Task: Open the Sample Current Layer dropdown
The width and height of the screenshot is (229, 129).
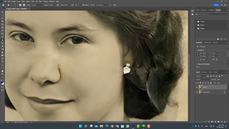Action: [102, 5]
